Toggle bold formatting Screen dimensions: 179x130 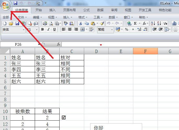tap(43, 30)
